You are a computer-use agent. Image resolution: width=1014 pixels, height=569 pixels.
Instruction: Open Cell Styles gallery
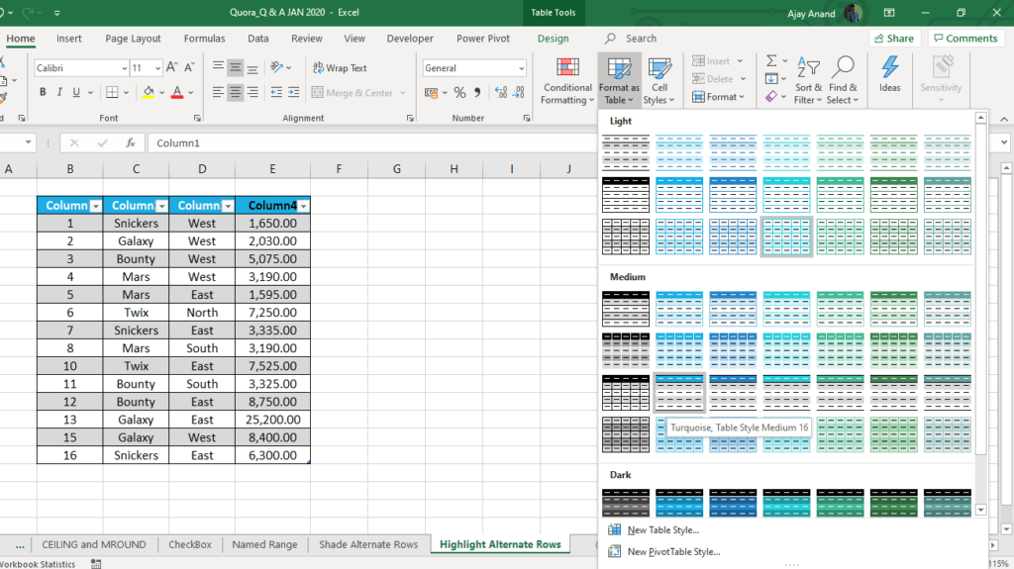pyautogui.click(x=659, y=81)
